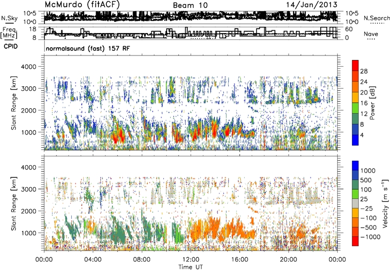Pick the bottom red velocity colorbar segment
Viewport: 390px width, 270px height.
355,241
